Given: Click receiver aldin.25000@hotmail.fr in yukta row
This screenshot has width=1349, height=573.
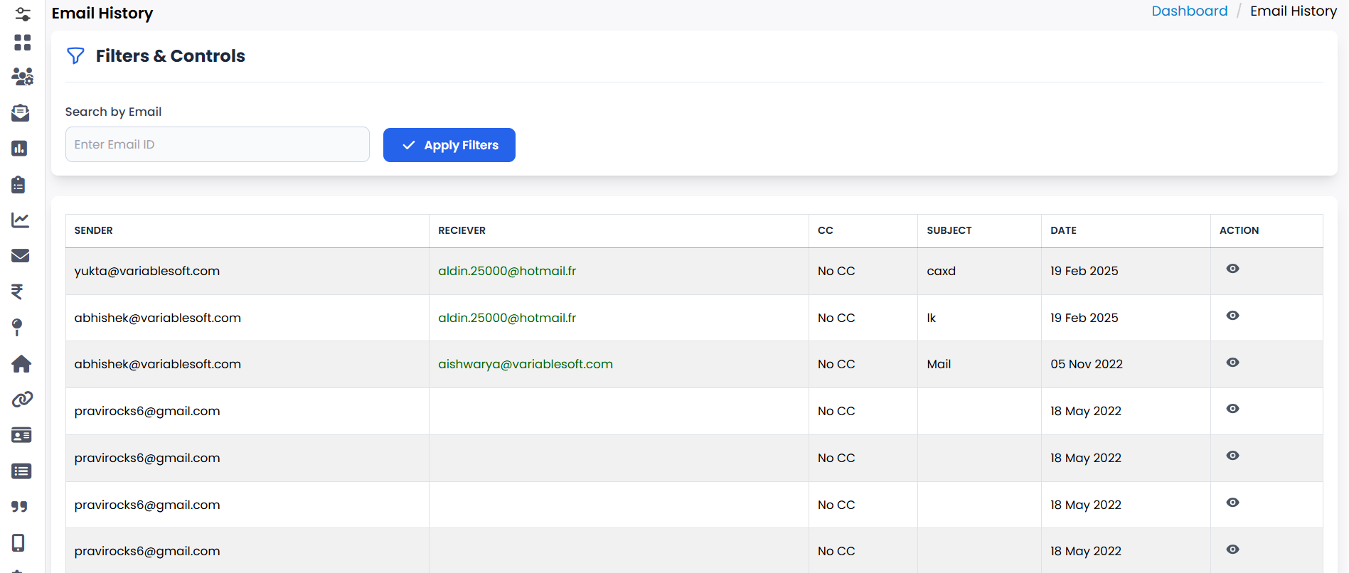Looking at the screenshot, I should (x=507, y=271).
